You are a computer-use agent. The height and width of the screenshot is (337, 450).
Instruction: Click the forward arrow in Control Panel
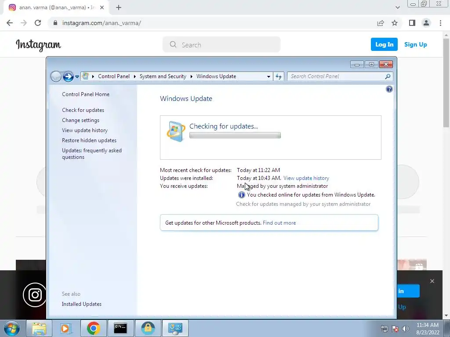coord(68,76)
